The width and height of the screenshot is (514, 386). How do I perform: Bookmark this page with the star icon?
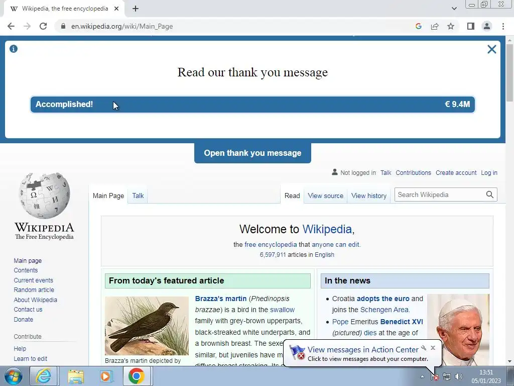tap(451, 26)
